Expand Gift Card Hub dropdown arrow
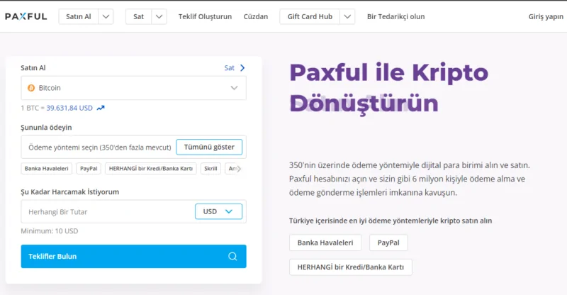This screenshot has height=295, width=567. pyautogui.click(x=347, y=16)
